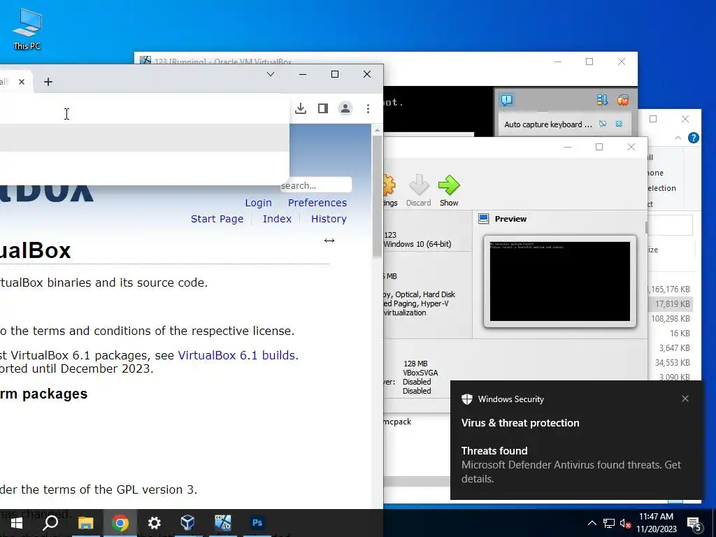Expand Chrome tab search chevron
Viewport: 716px width, 537px height.
tap(271, 74)
